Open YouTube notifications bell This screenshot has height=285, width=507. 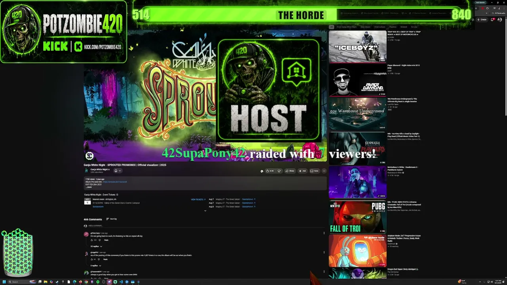pyautogui.click(x=492, y=19)
